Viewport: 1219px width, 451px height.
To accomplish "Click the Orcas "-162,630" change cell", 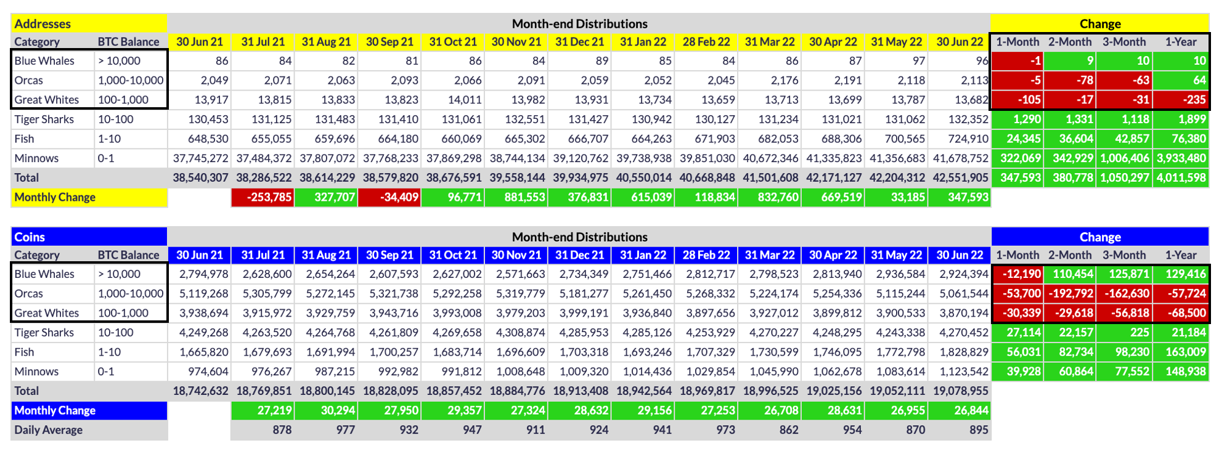I will tap(1125, 293).
